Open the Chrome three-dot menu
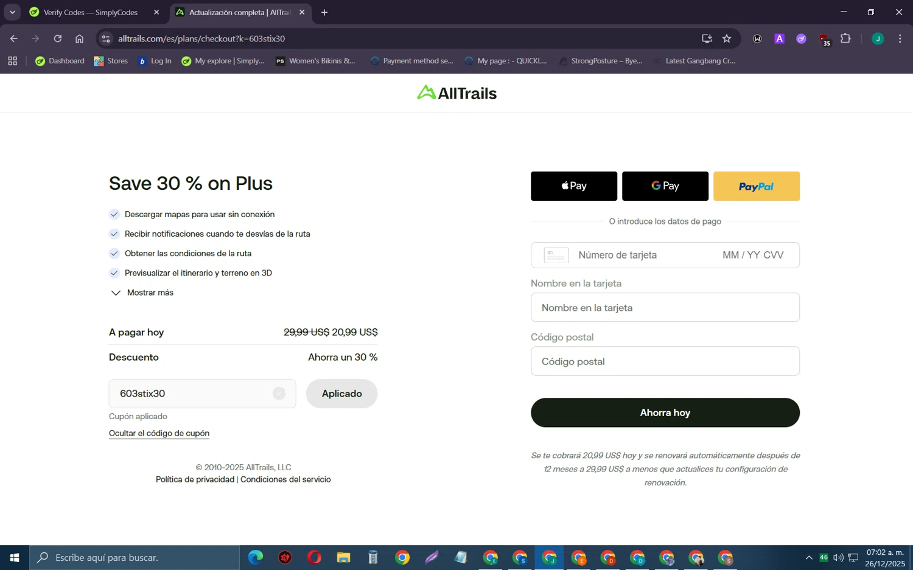Screen dimensions: 913x570 point(900,38)
